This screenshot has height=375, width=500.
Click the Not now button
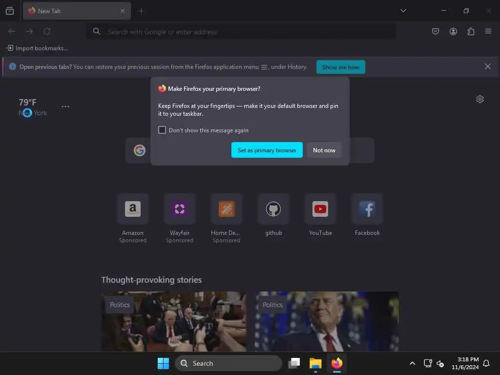coord(324,150)
